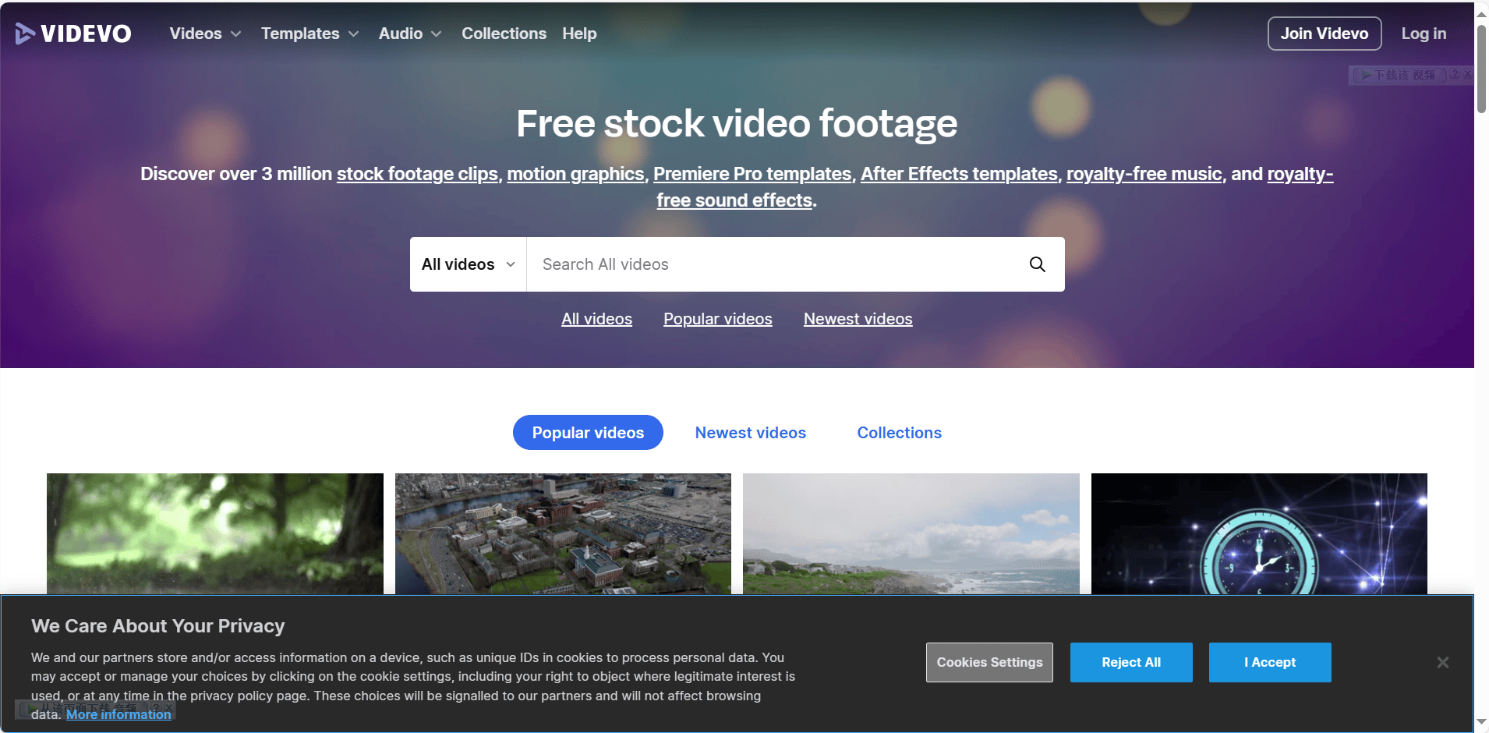Viewport: 1489px width, 733px height.
Task: Open Collections in the top navigation
Action: coord(504,34)
